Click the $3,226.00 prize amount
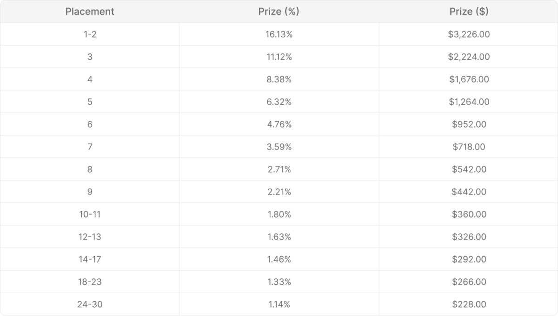Screen dimensions: 558x316 pyautogui.click(x=469, y=34)
